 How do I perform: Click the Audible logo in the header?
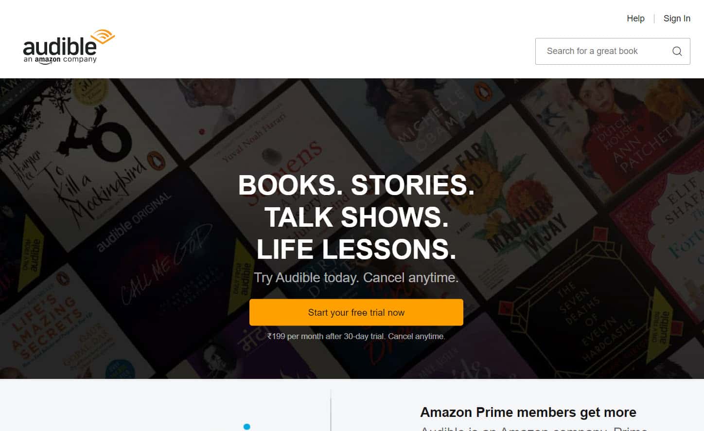click(x=69, y=47)
